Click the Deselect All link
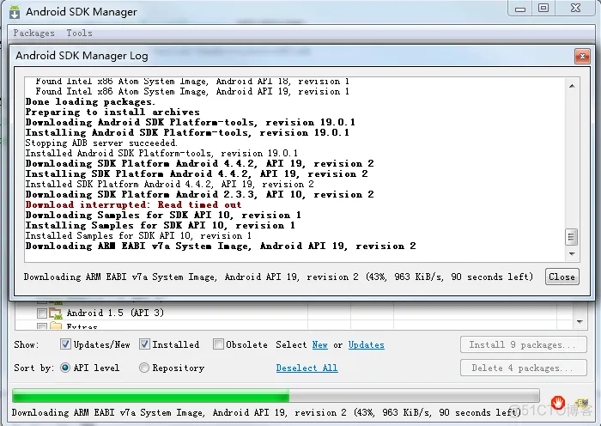The width and height of the screenshot is (601, 426). pyautogui.click(x=307, y=368)
